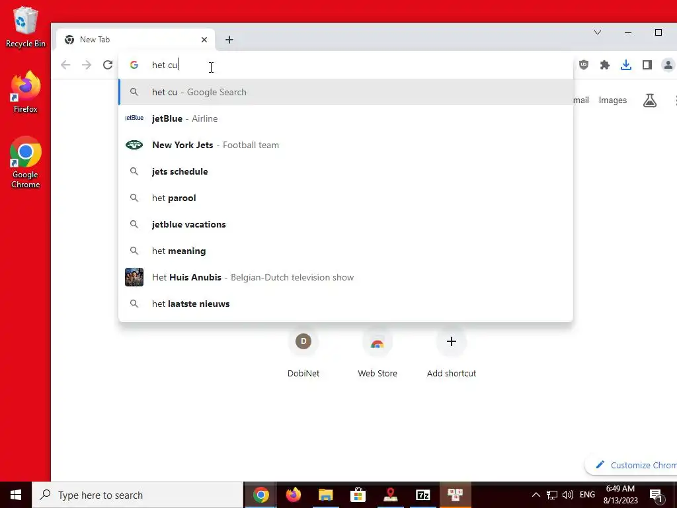
Task: Select the jetBlue Airline suggestion
Action: (346, 118)
